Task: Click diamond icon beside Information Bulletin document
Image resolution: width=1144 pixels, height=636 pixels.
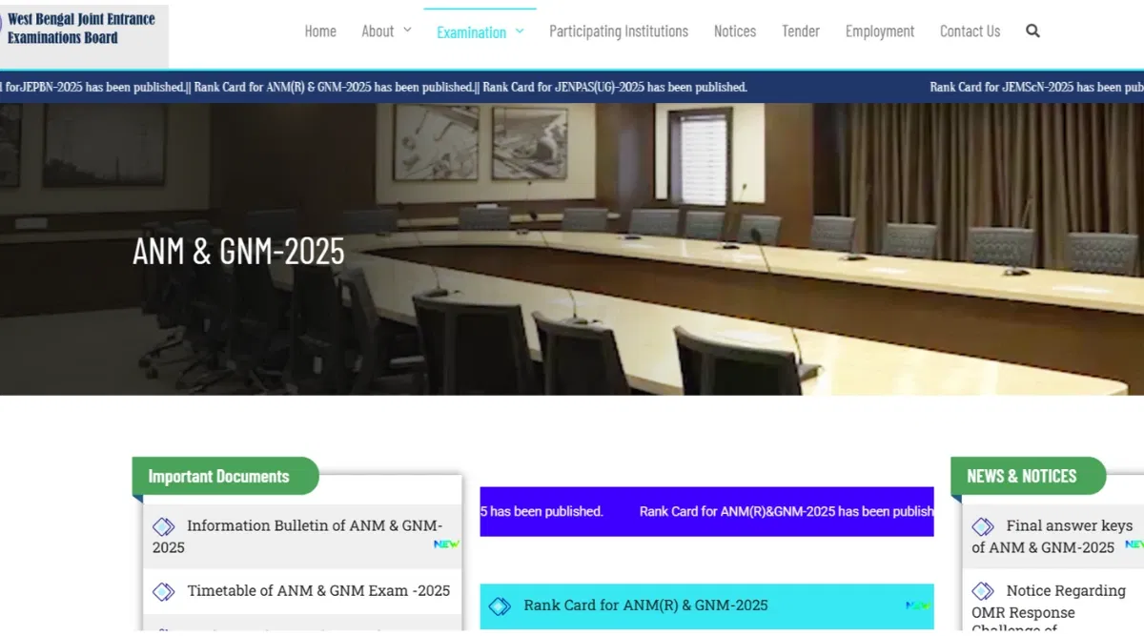Action: (164, 526)
